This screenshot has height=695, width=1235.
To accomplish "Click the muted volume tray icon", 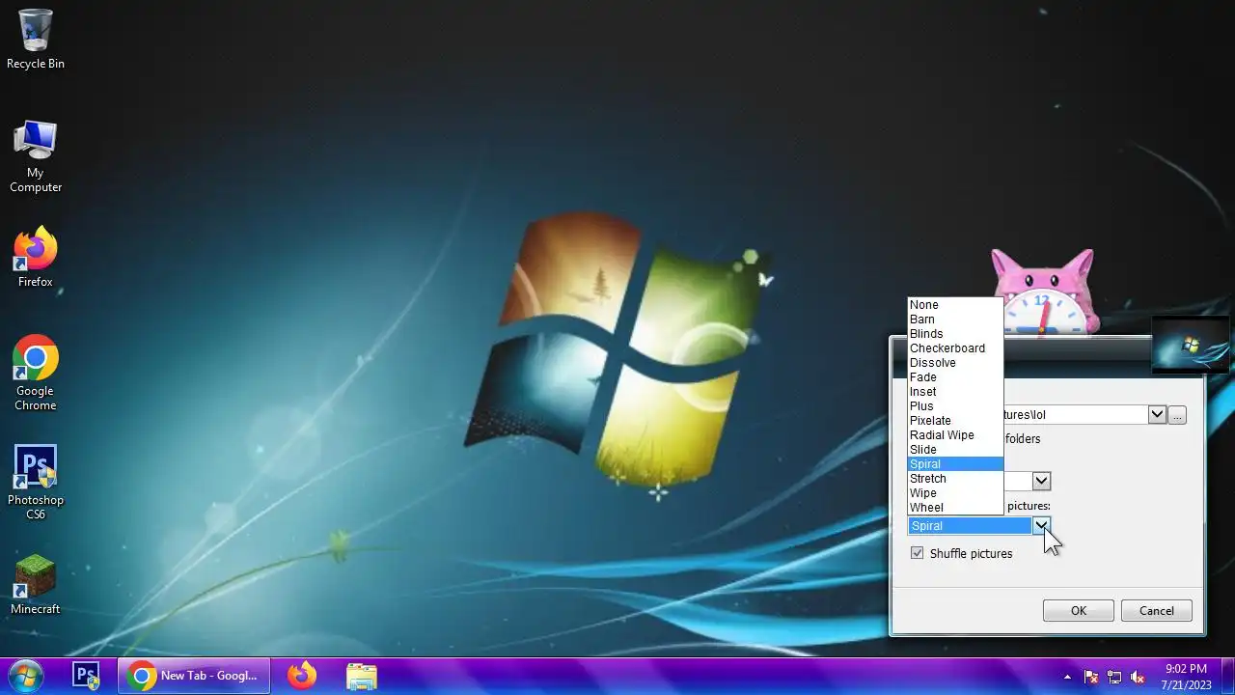I will (x=1138, y=677).
